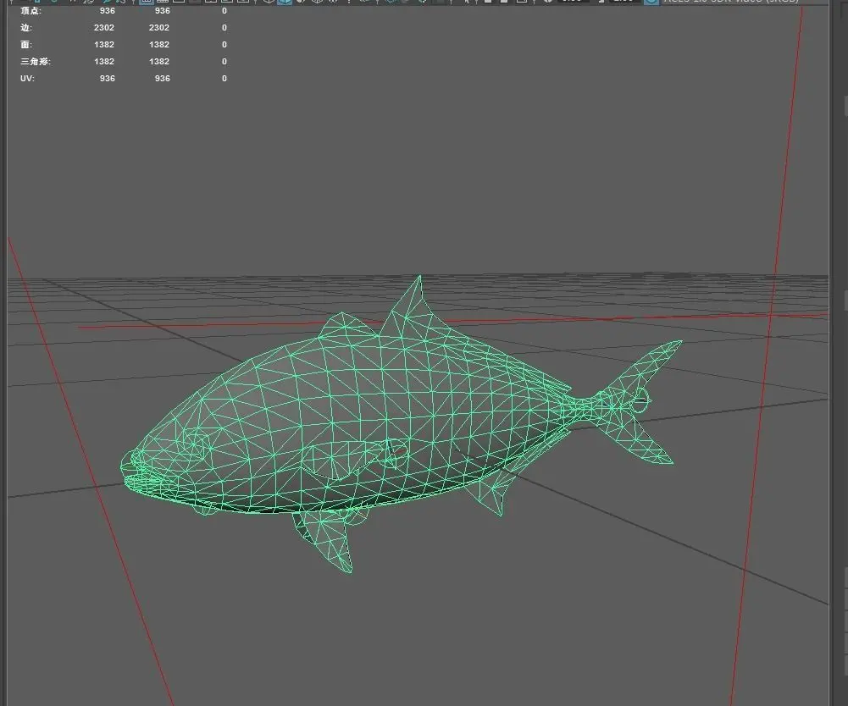Click the 0 value in the UV row
Screen dimensions: 848x706
click(224, 79)
